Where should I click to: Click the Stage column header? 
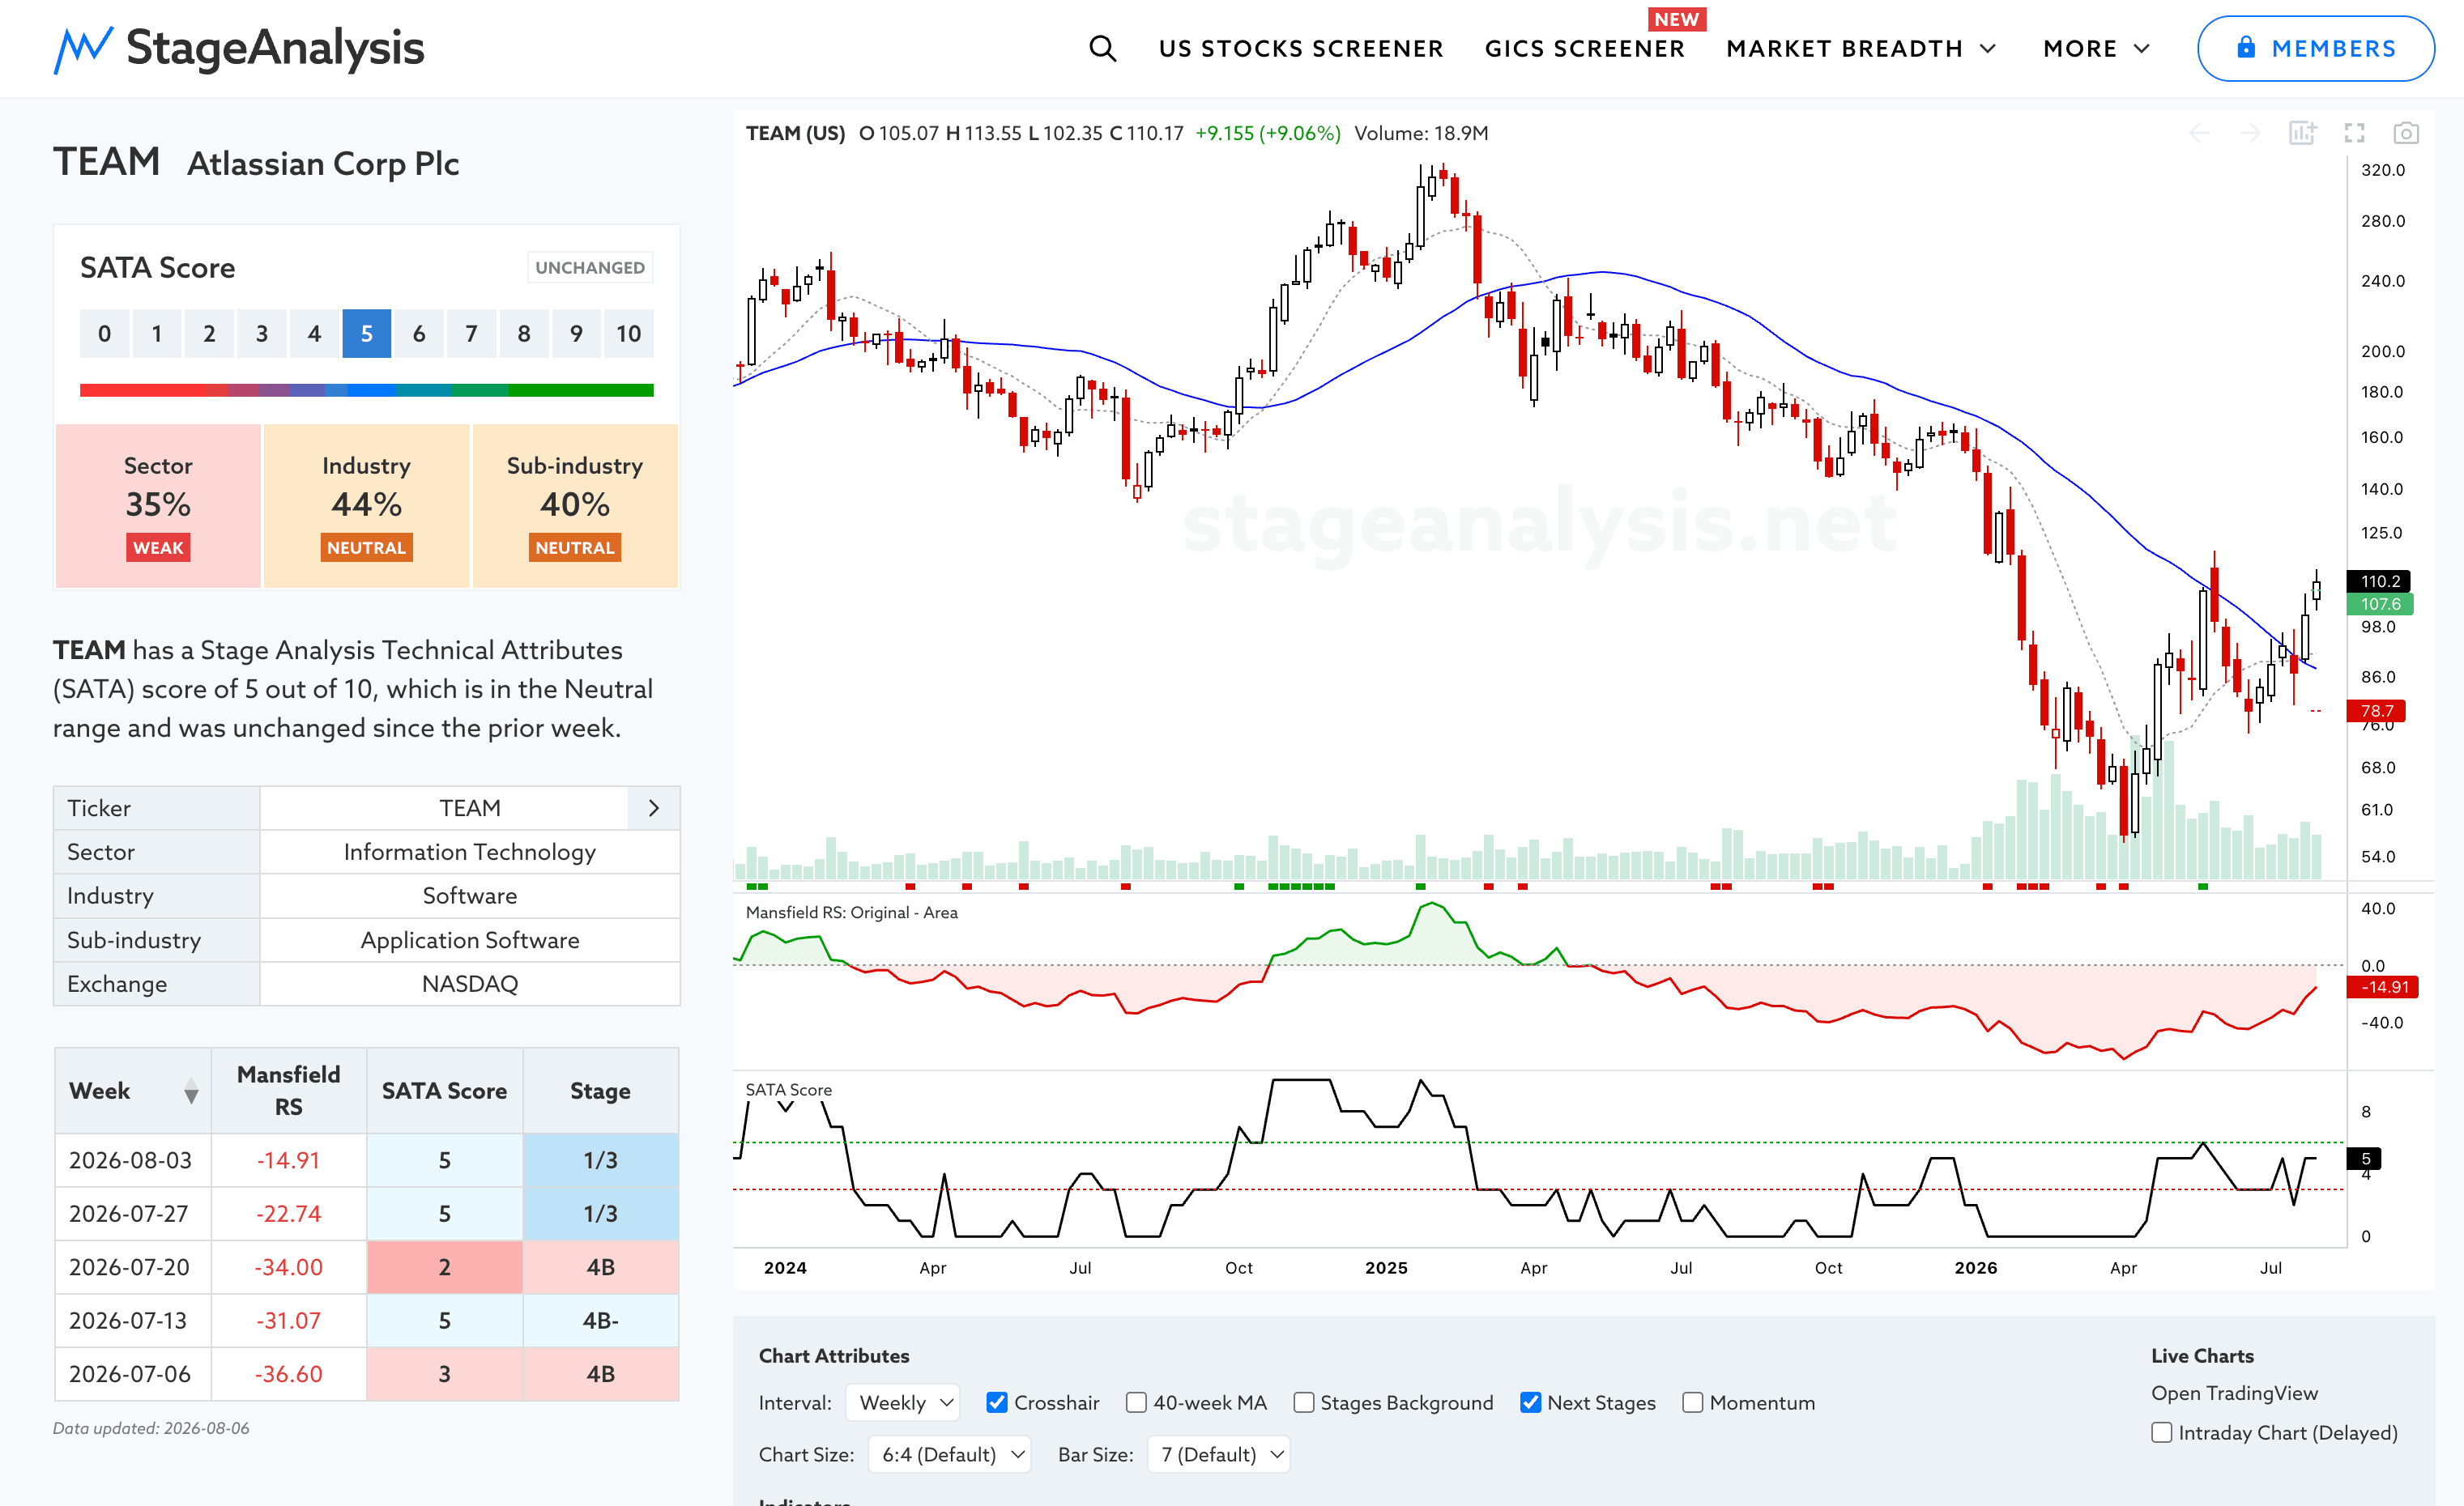[600, 1091]
